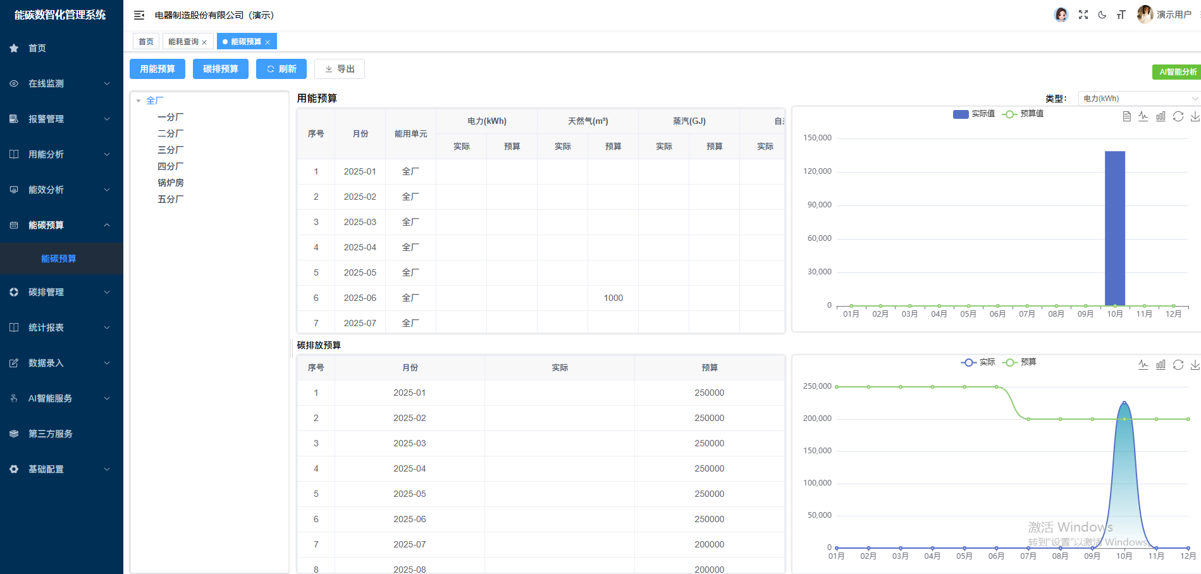Open the 类型 dropdown showing 电力(kWh)
Screen dimensions: 1201x574
(1139, 99)
